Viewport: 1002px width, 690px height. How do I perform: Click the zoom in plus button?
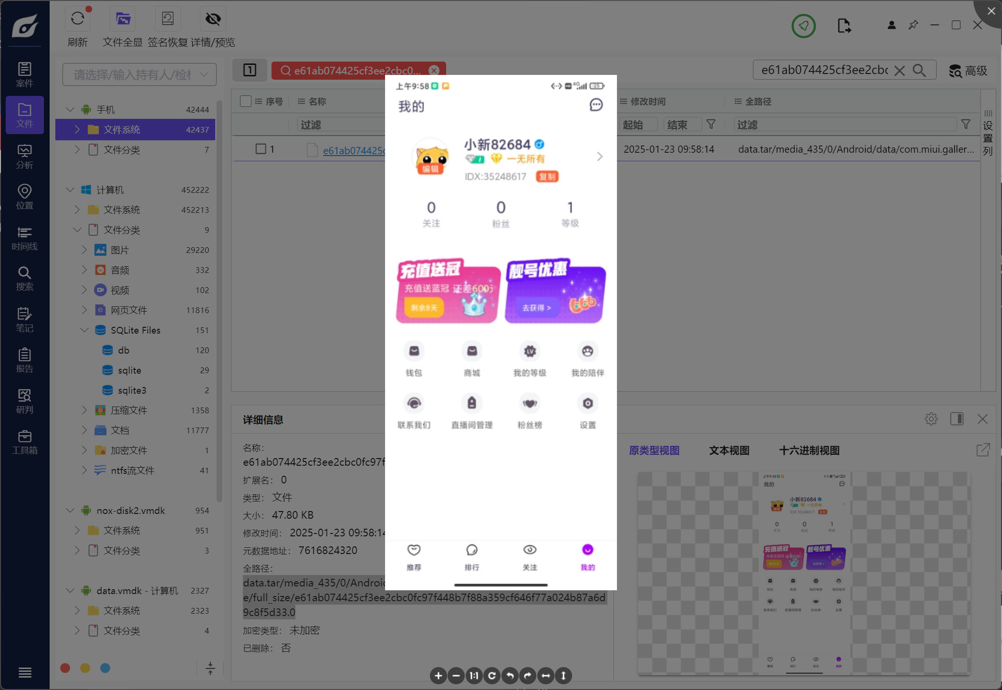click(438, 675)
